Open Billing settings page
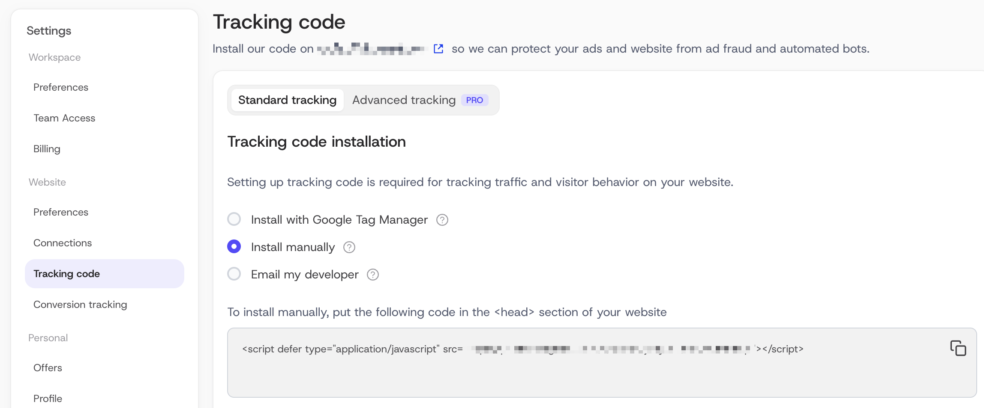Viewport: 984px width, 408px height. tap(47, 149)
